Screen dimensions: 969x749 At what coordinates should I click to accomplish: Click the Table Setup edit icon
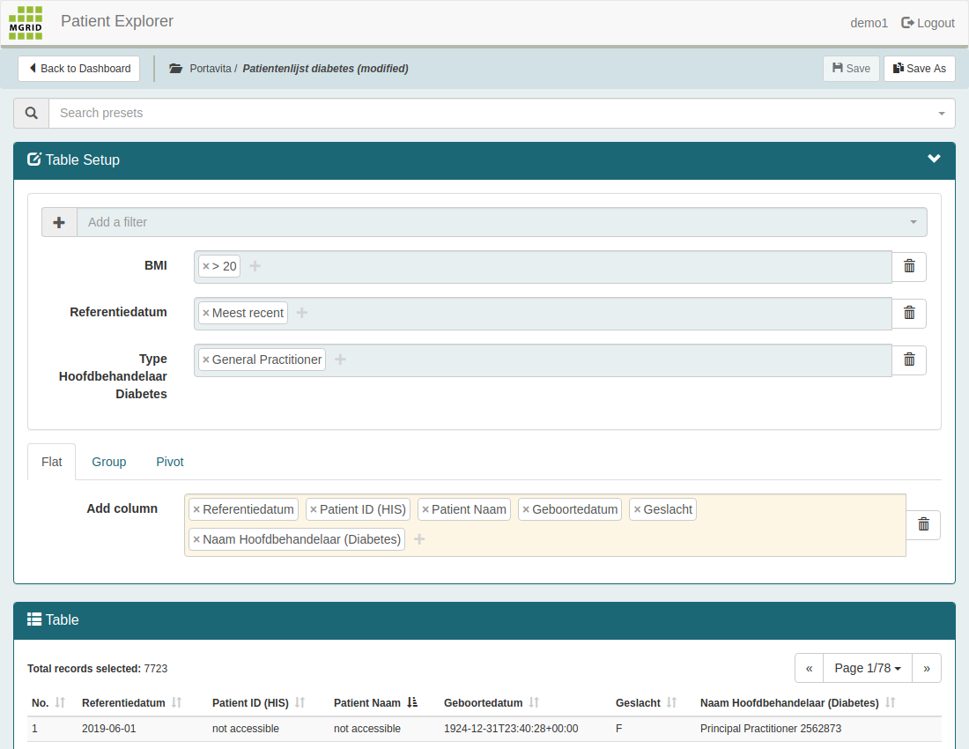34,159
